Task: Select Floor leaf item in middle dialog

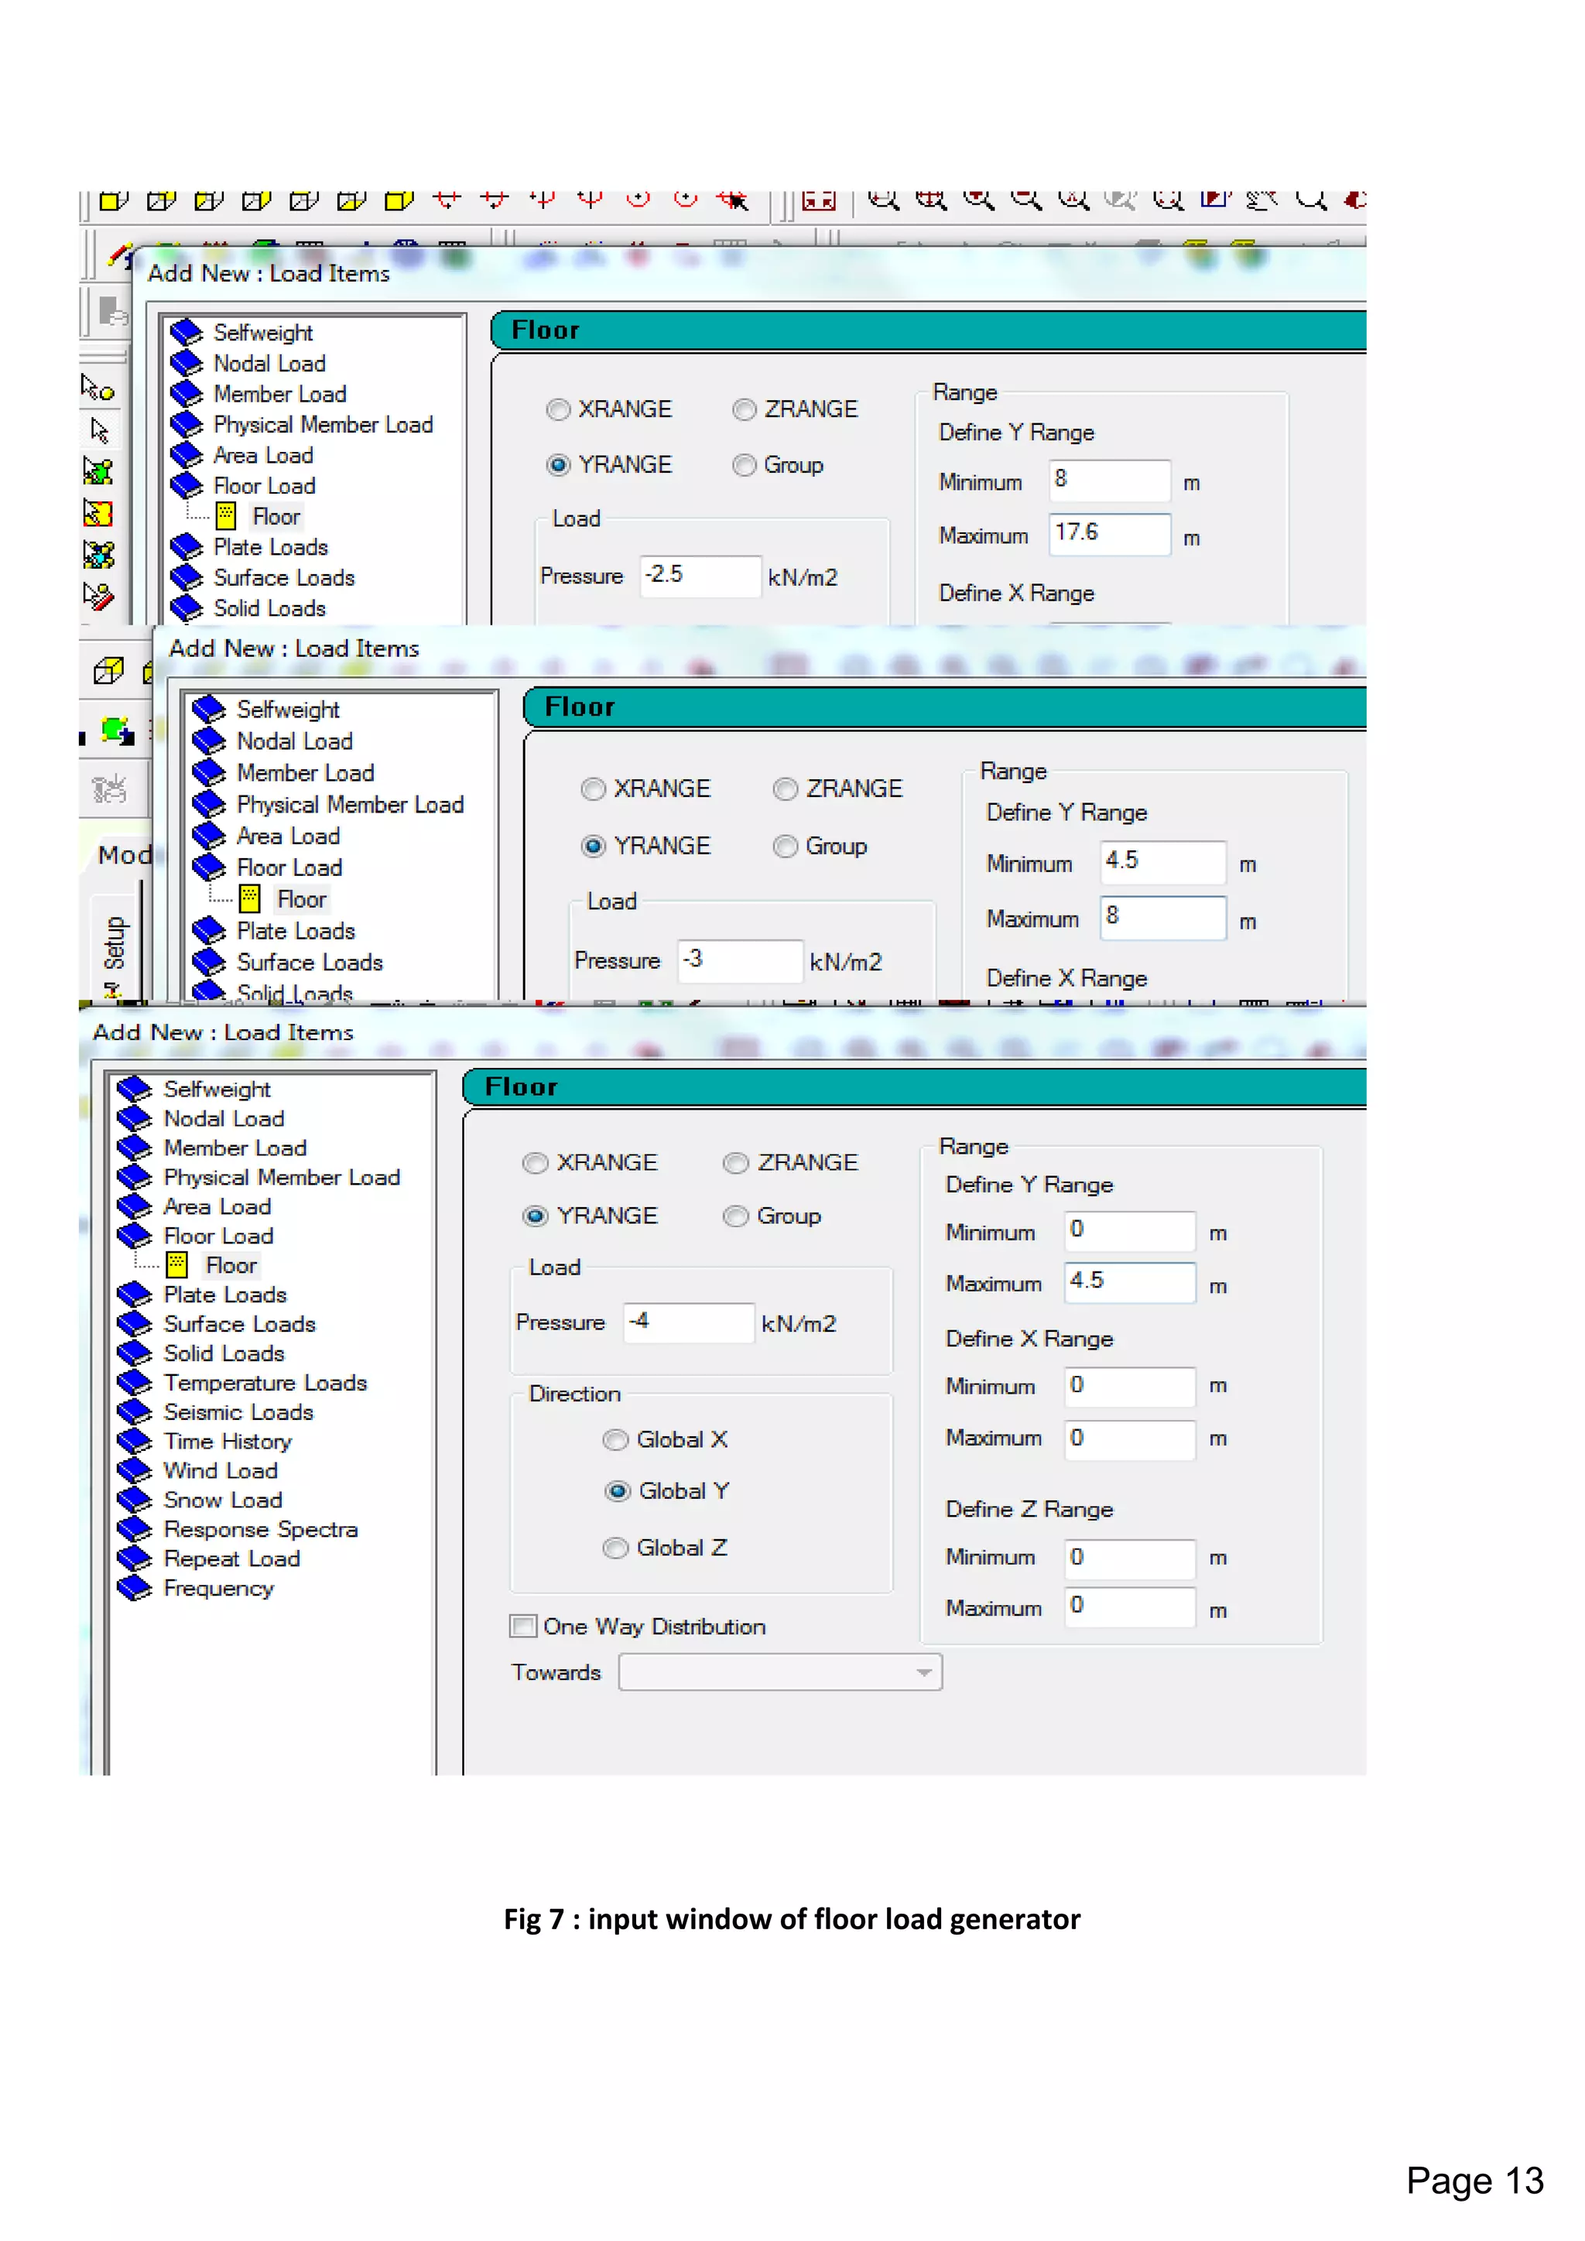Action: coord(302,899)
